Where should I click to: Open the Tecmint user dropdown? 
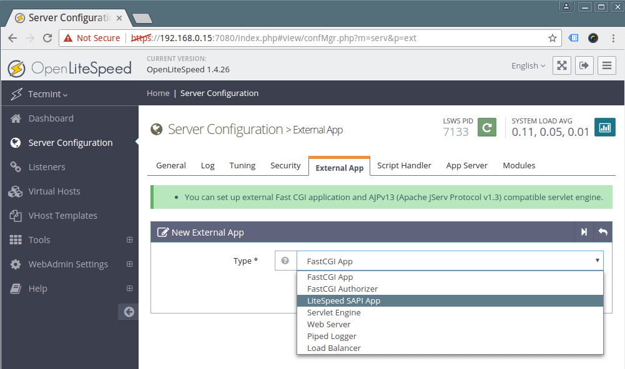click(x=47, y=94)
